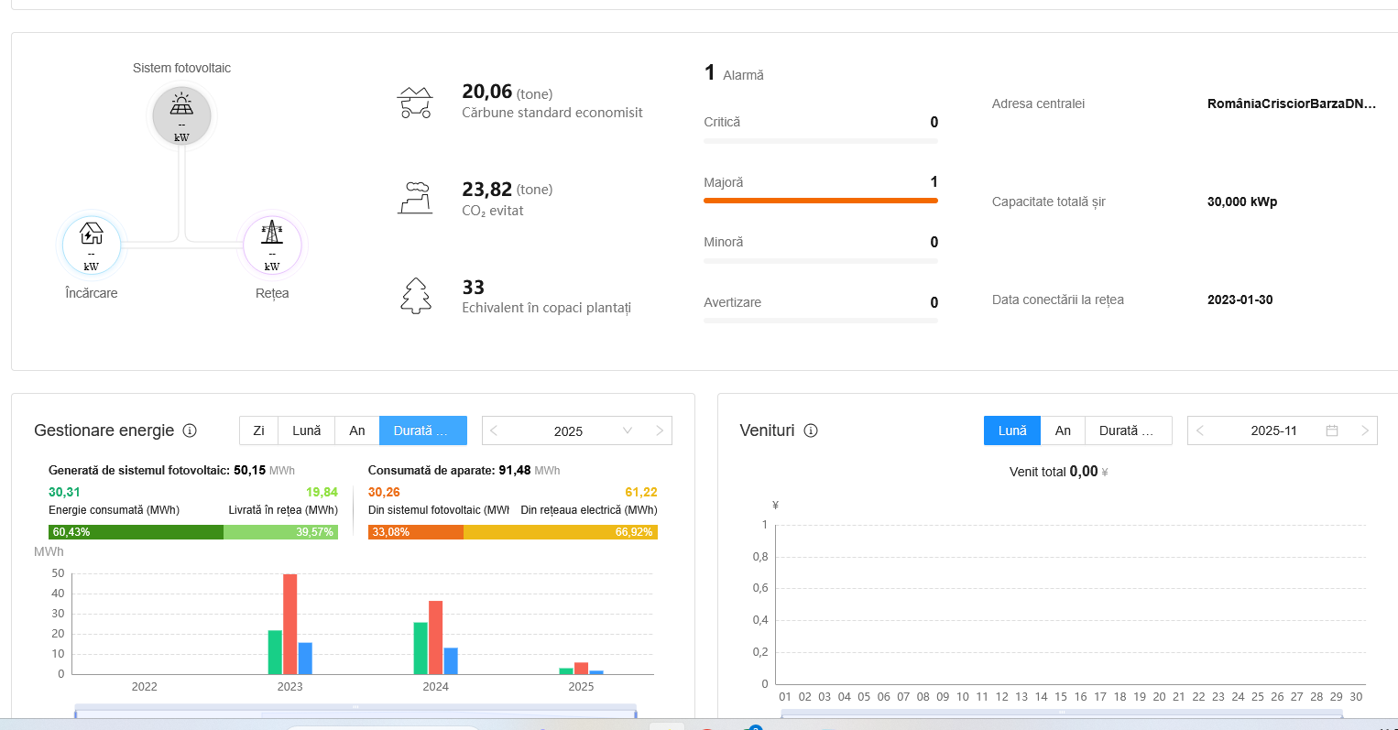Click the 2025-11 revenue date field
Screen dimensions: 1398x730
click(x=1273, y=430)
